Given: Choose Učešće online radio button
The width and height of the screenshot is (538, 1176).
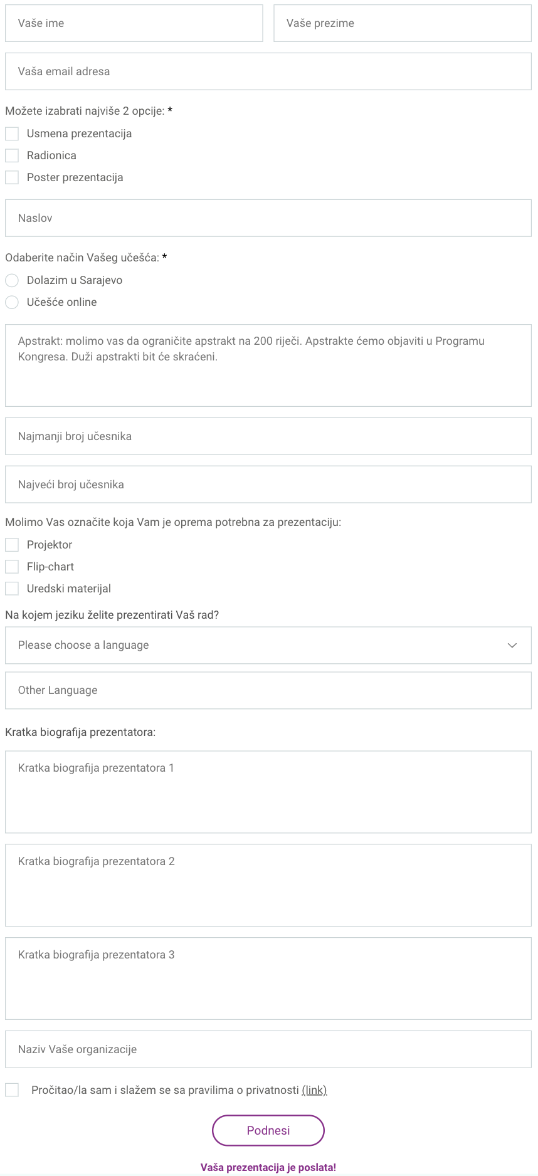Looking at the screenshot, I should (x=12, y=302).
